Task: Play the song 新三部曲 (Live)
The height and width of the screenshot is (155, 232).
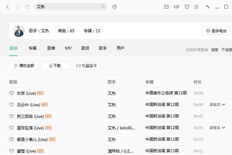Action: pos(31,116)
